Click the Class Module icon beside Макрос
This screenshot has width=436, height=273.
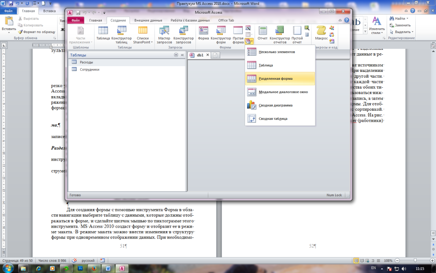click(x=332, y=34)
